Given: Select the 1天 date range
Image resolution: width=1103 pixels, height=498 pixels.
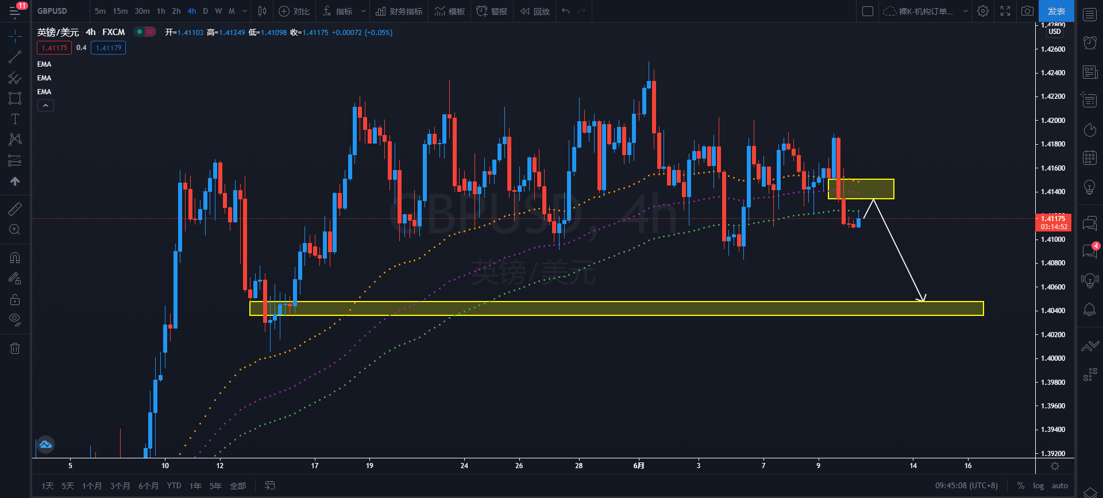Looking at the screenshot, I should tap(47, 485).
